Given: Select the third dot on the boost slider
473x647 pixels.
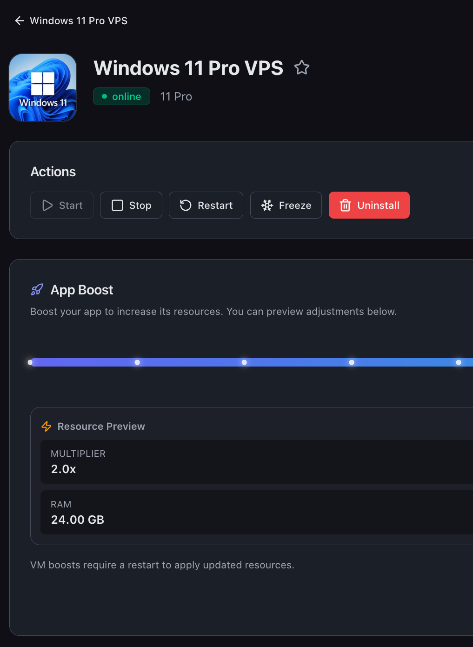Looking at the screenshot, I should point(244,362).
